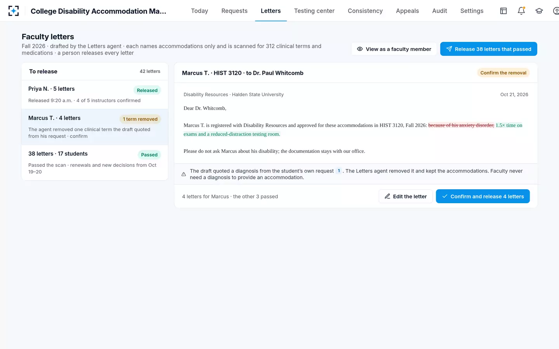Image resolution: width=559 pixels, height=349 pixels.
Task: Go to the Testing center tab
Action: click(314, 11)
